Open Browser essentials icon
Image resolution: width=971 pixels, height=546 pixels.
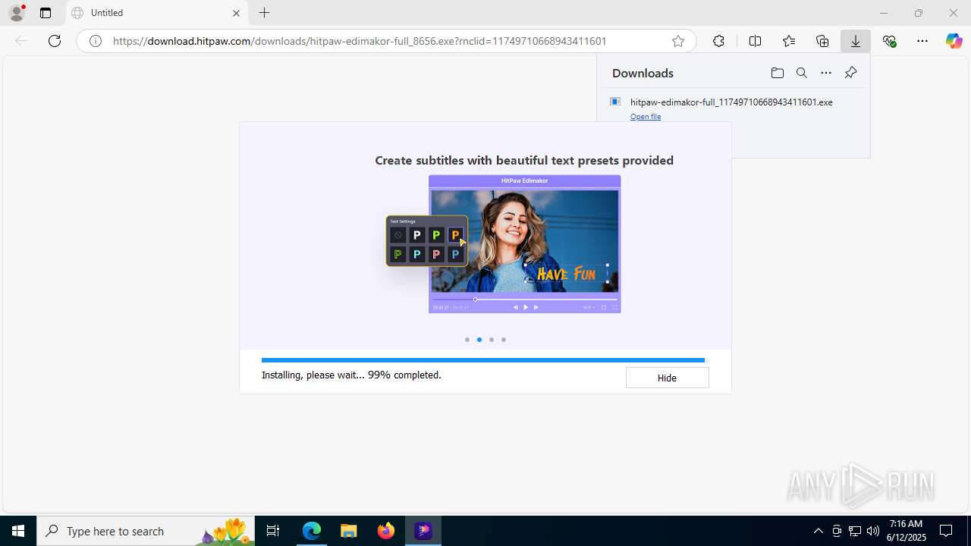(890, 41)
